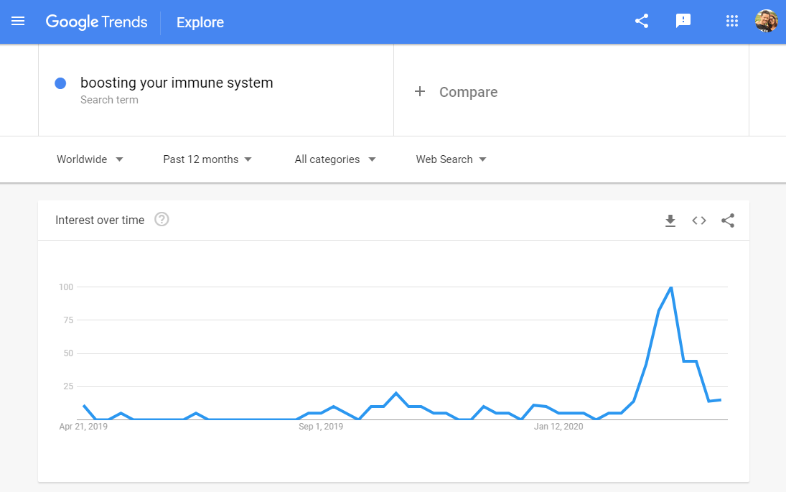
Task: Open the hamburger main menu
Action: [18, 22]
